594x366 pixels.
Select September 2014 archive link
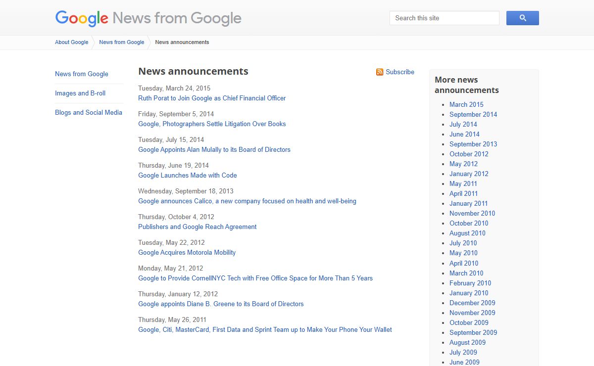click(473, 114)
